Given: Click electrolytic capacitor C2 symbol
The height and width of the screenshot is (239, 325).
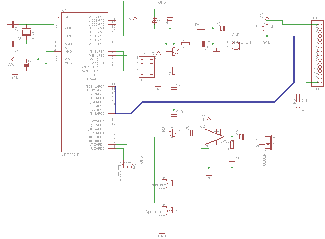Looking at the screenshot, I should point(241,137).
